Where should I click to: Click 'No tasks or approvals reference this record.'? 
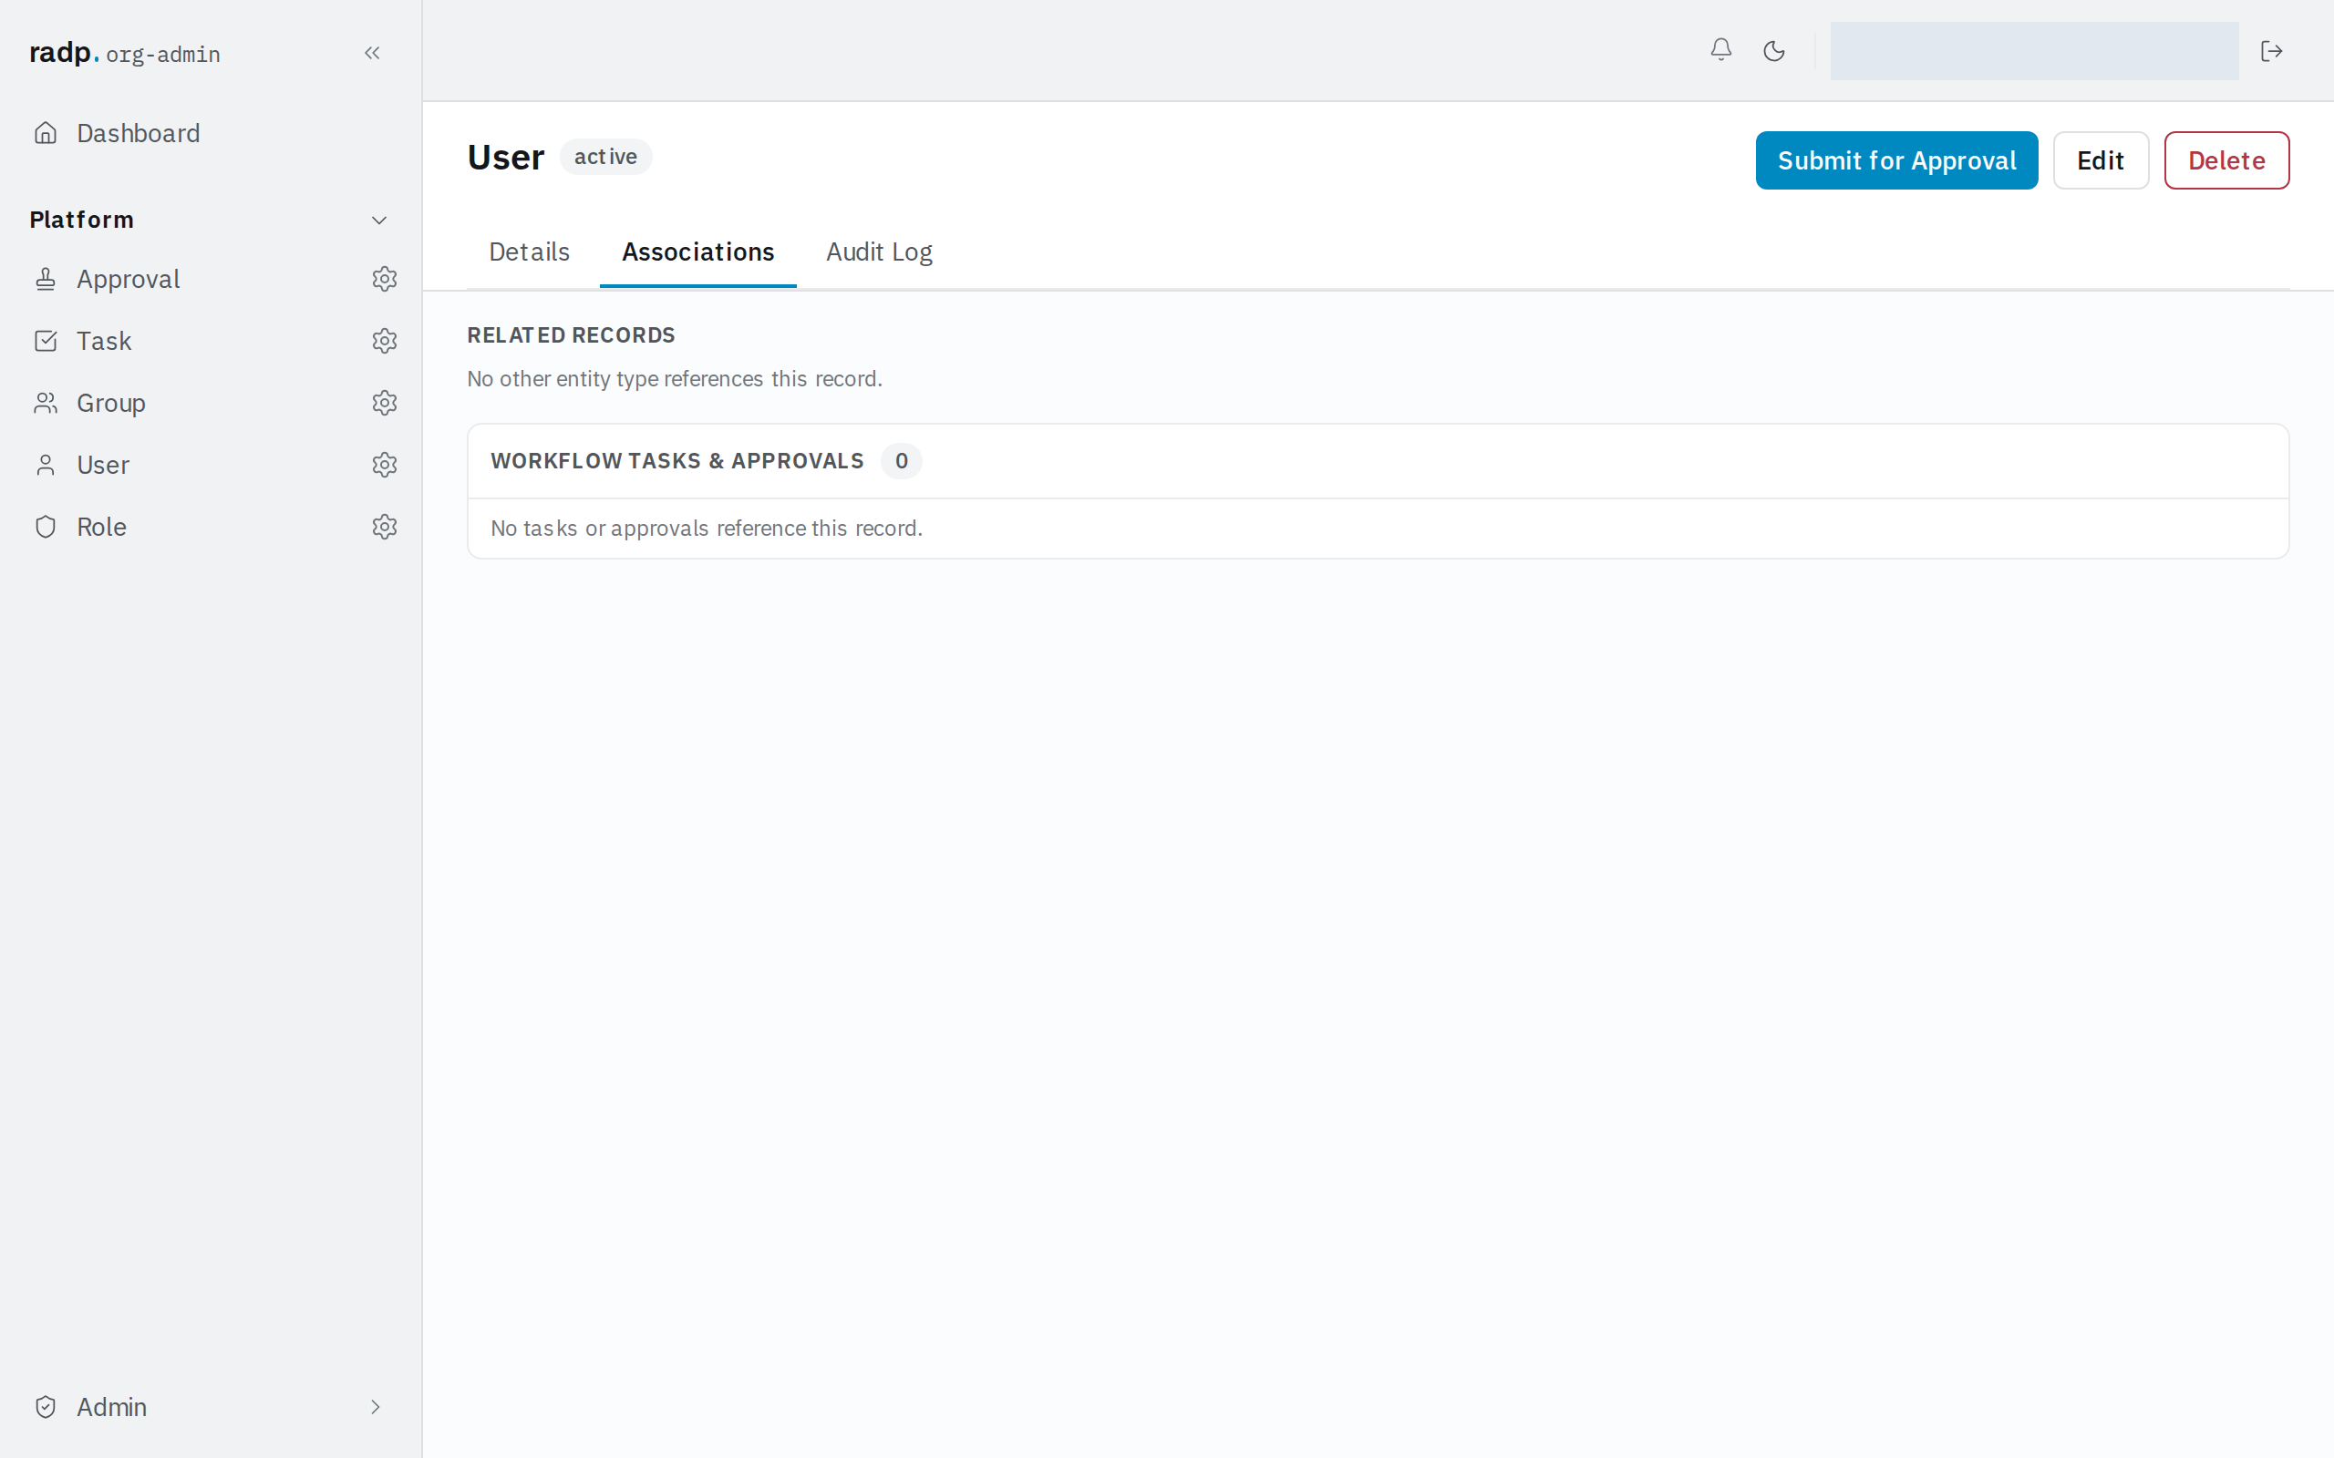coord(707,529)
